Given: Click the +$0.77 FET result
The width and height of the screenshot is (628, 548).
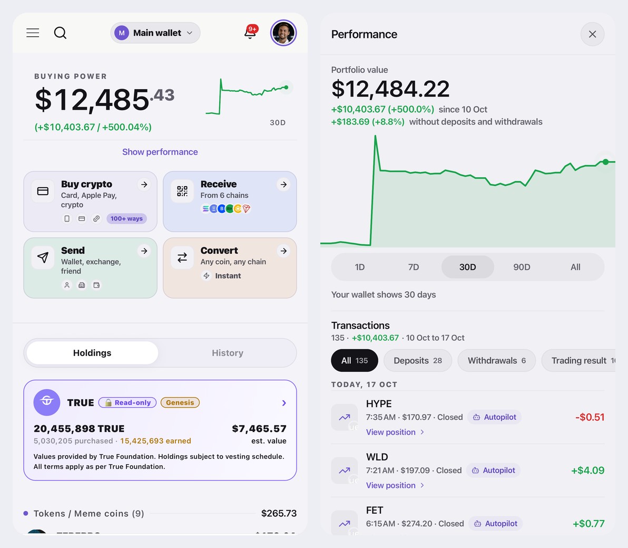Looking at the screenshot, I should tap(588, 524).
